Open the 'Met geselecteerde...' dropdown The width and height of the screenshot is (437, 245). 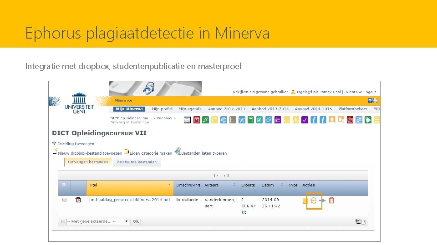[x=97, y=221]
